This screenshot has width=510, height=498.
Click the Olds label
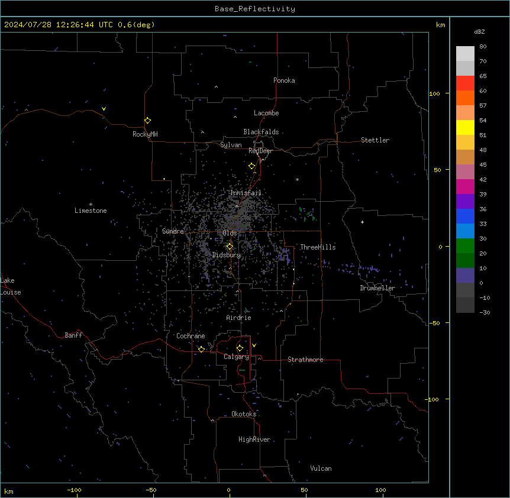[230, 233]
